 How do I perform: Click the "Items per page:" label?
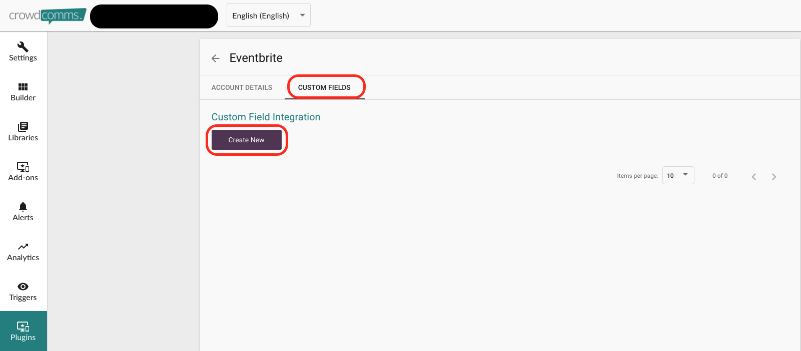pyautogui.click(x=637, y=176)
